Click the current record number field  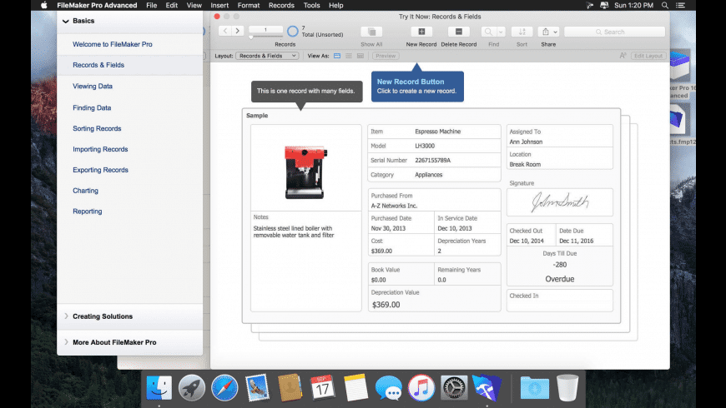tap(265, 30)
